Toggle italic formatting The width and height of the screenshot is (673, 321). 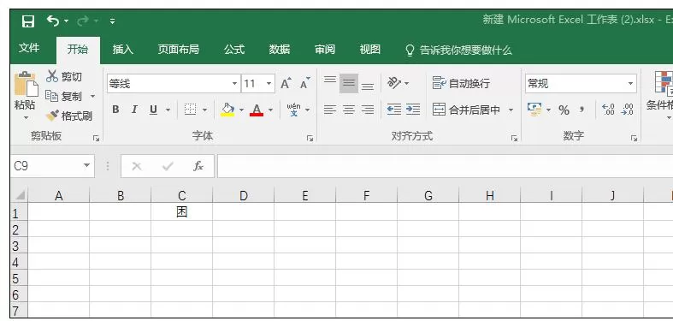[x=134, y=110]
